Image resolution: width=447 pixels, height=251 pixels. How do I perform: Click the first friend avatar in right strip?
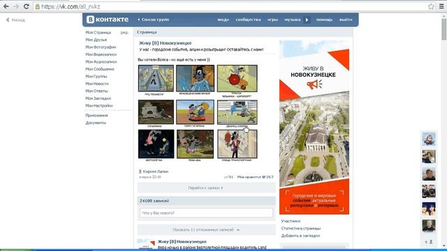coord(429,139)
